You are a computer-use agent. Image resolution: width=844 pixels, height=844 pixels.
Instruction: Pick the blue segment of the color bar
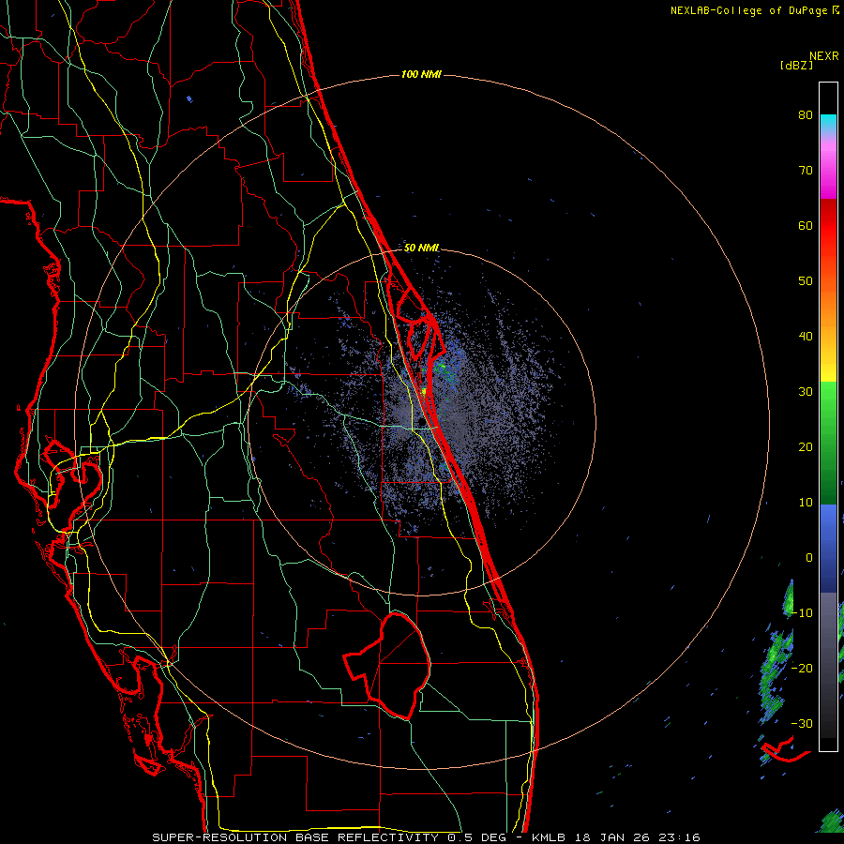pos(828,549)
